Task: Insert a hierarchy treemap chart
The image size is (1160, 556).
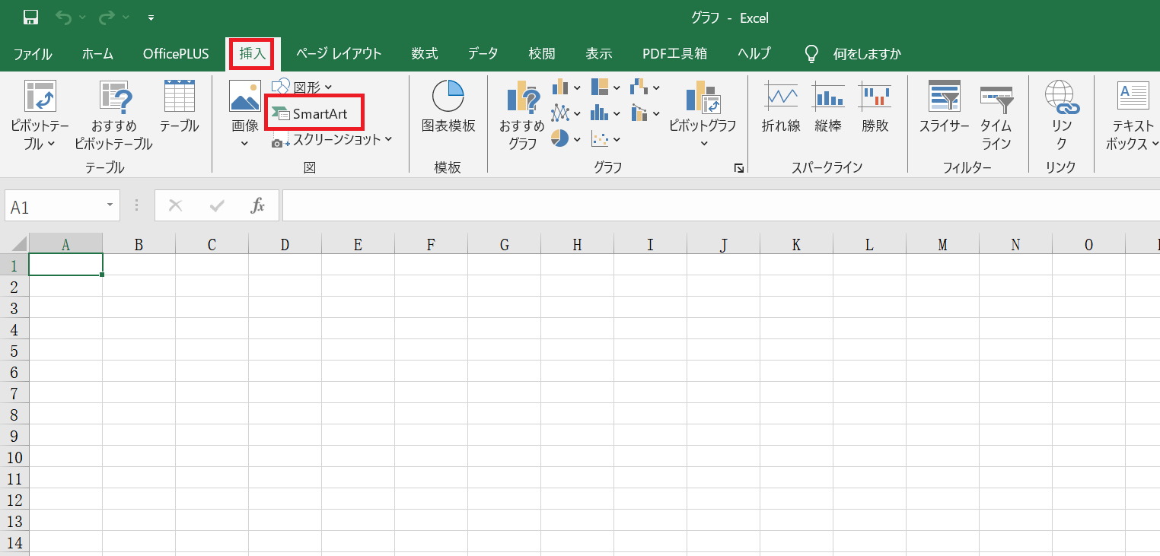Action: pos(606,87)
